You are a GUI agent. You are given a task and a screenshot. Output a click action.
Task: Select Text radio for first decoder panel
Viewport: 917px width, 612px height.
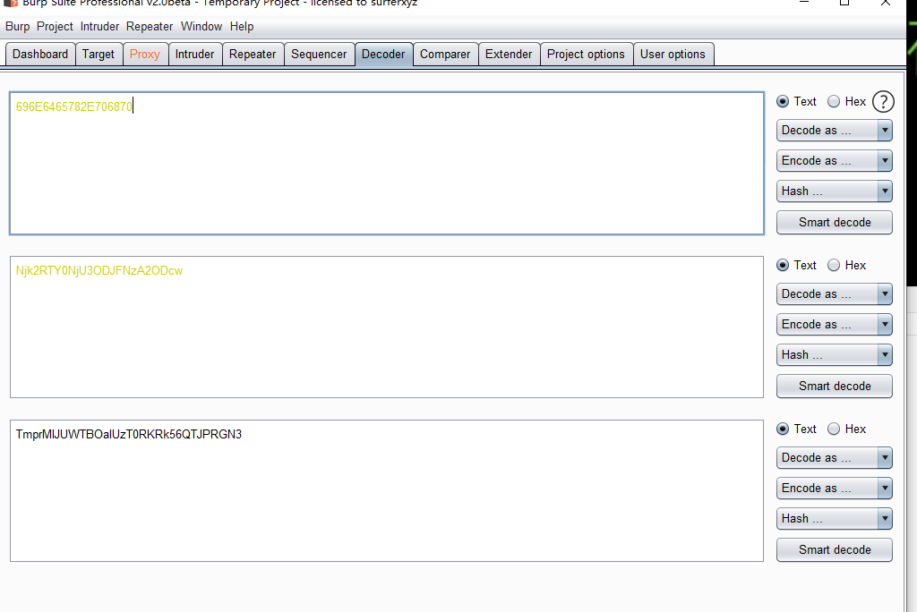point(783,102)
